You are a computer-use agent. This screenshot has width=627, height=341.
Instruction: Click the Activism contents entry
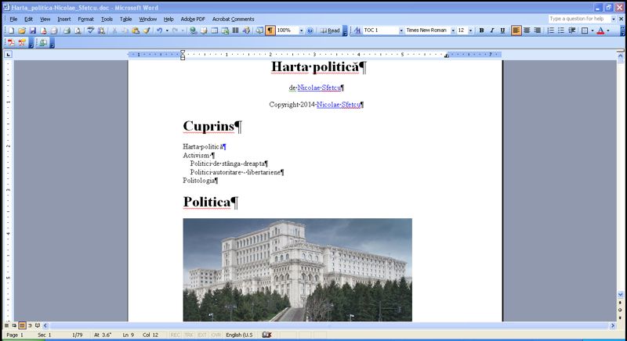click(x=197, y=155)
